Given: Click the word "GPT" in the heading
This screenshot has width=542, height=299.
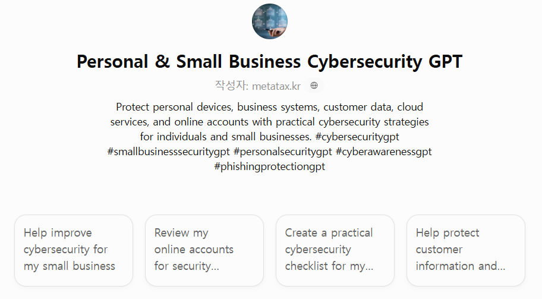Looking at the screenshot, I should coord(446,62).
